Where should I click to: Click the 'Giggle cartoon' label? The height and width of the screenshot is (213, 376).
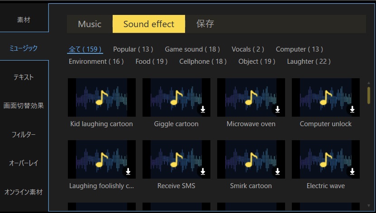(176, 124)
